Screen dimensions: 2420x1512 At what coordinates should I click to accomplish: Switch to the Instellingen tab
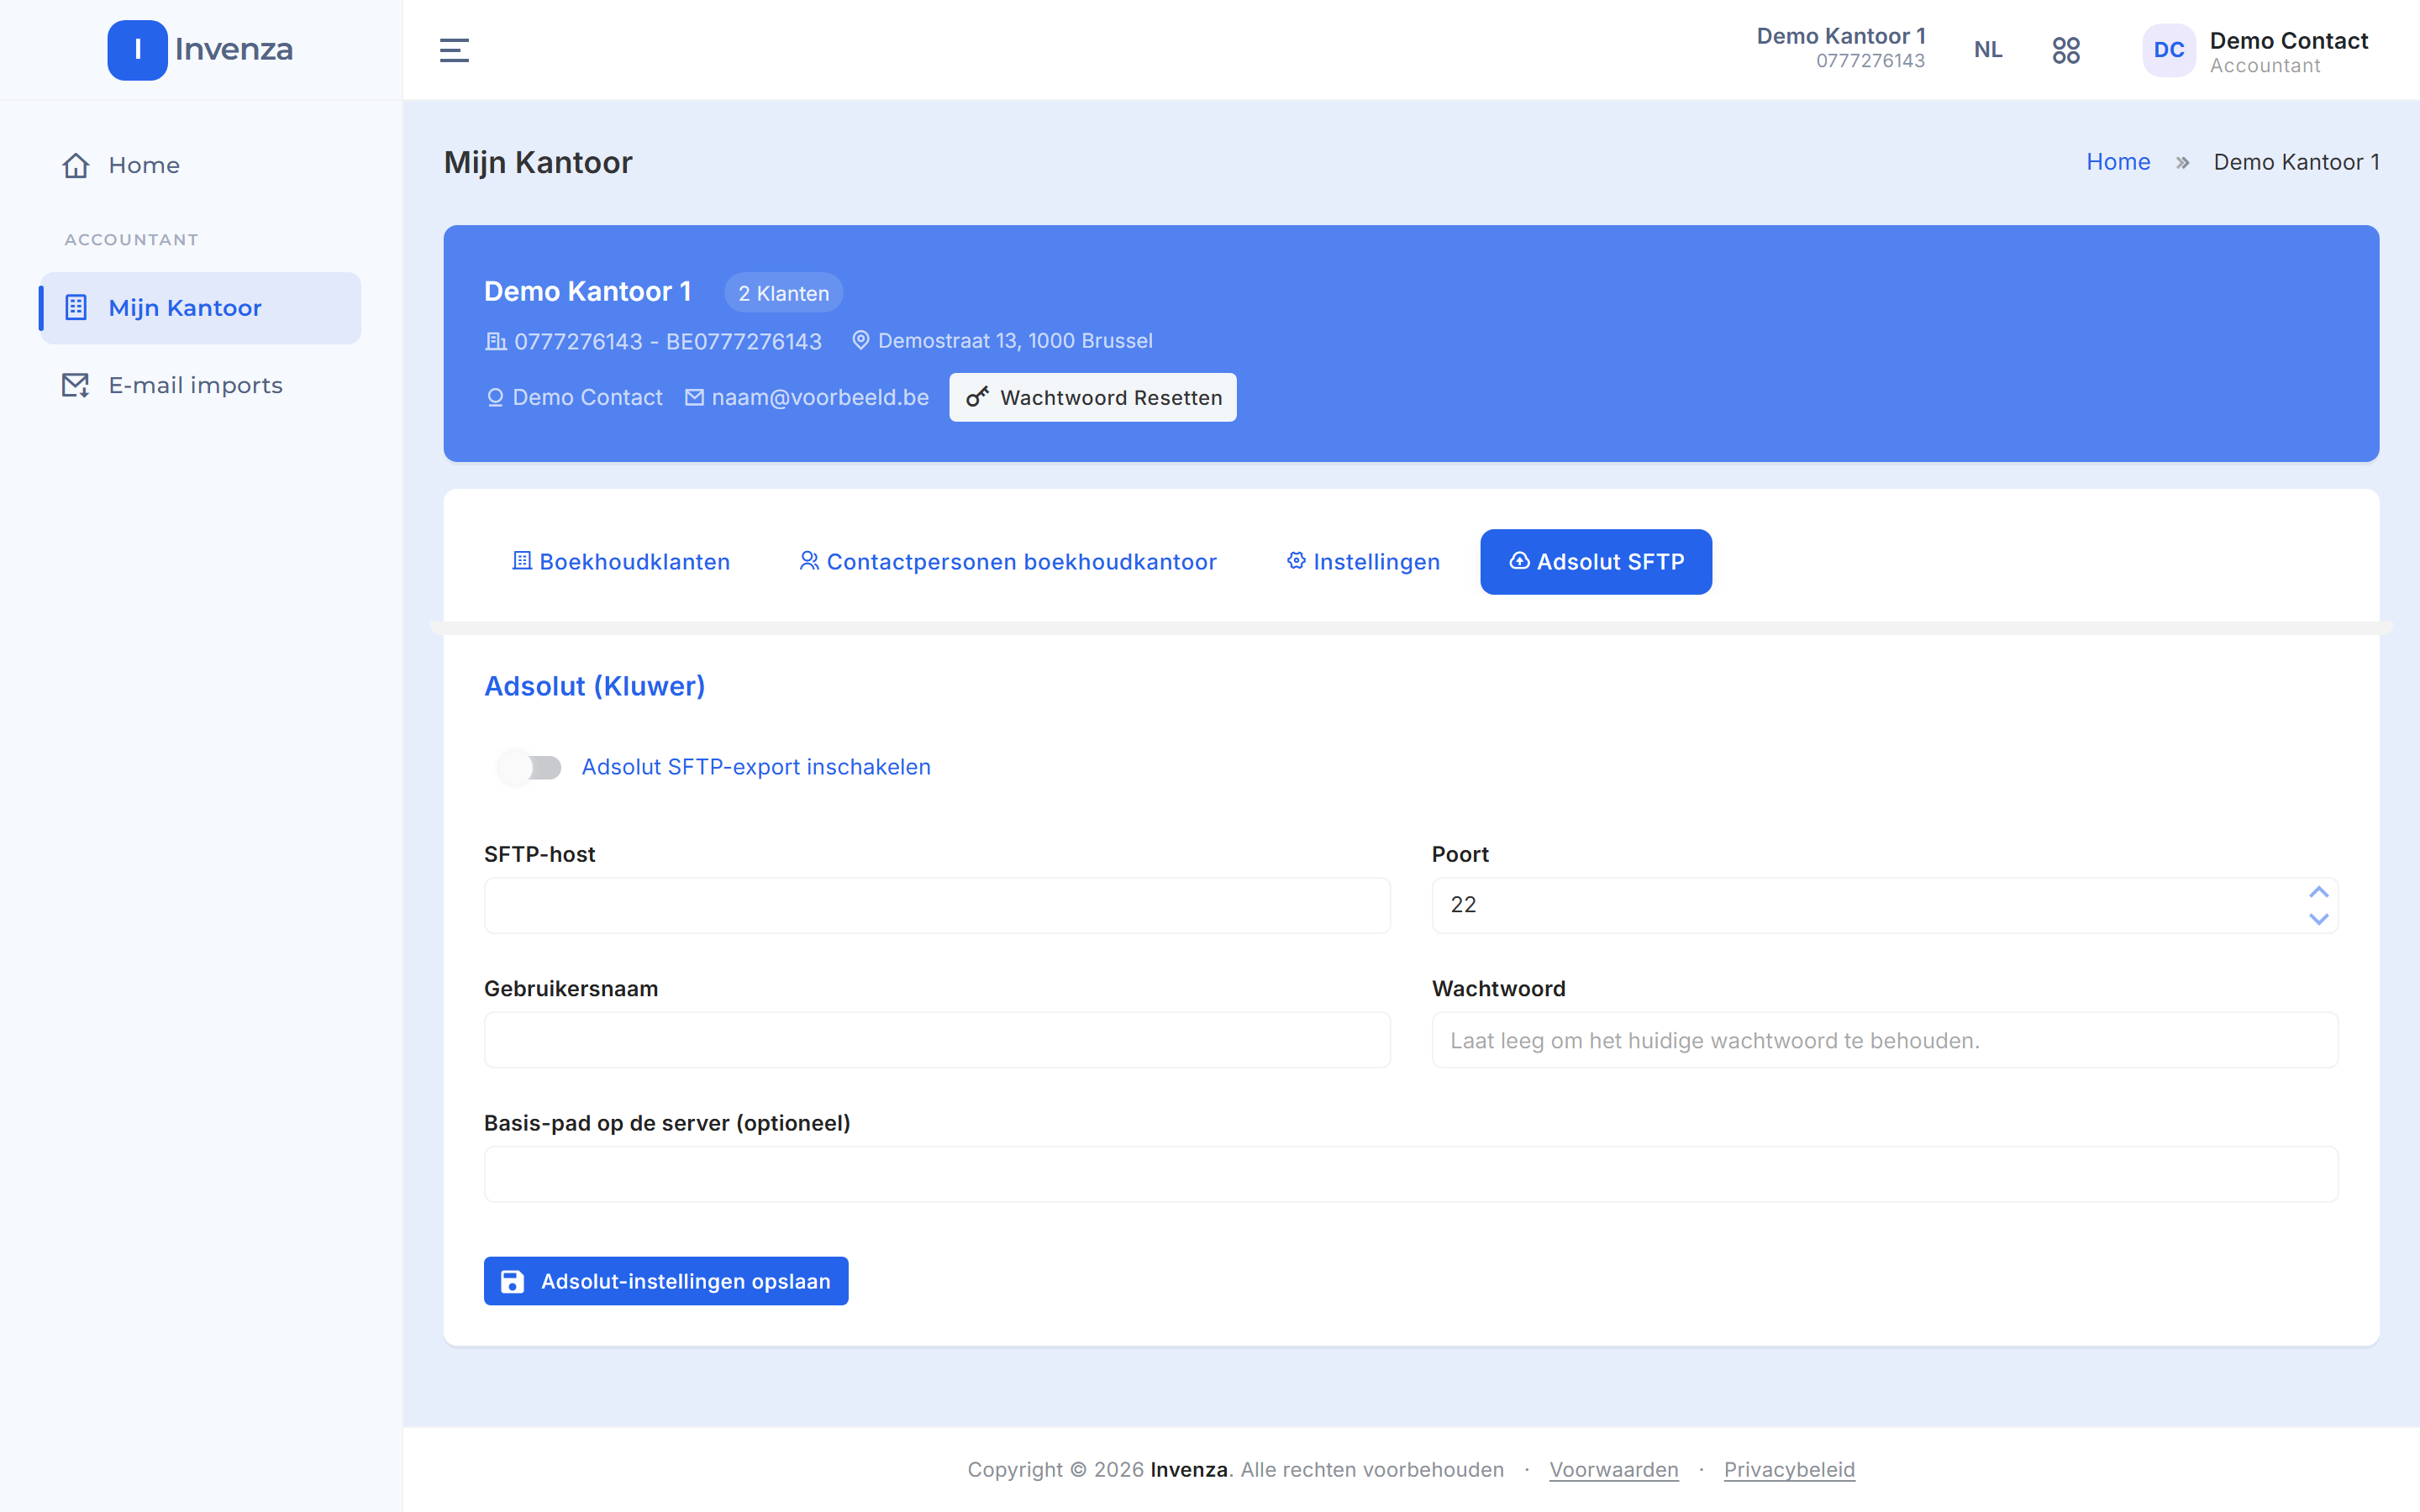1363,562
